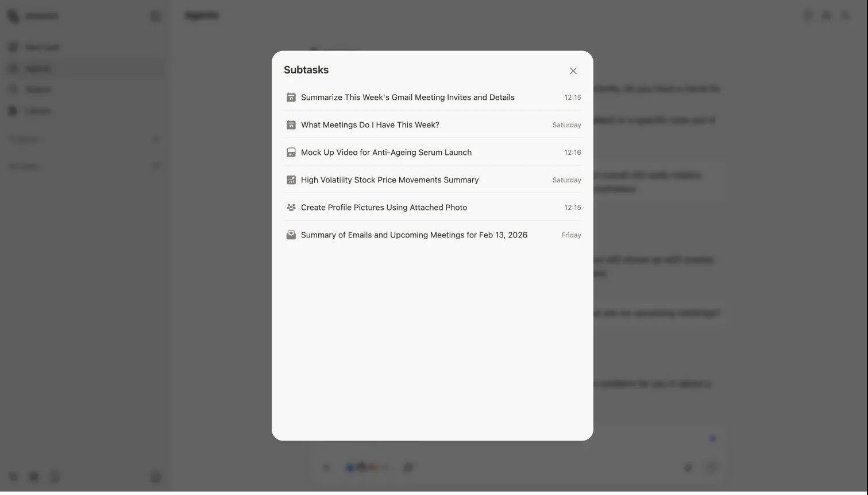
Task: Click the sidebar collapse icon at the sidebar top
Action: coord(155,15)
